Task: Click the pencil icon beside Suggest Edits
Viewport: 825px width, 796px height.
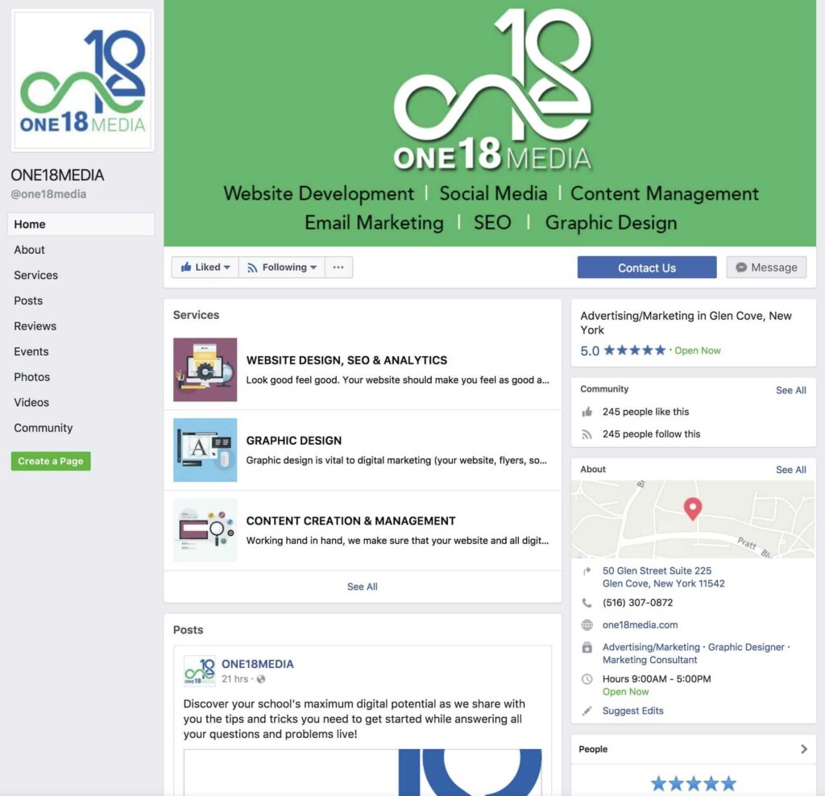Action: (x=587, y=711)
